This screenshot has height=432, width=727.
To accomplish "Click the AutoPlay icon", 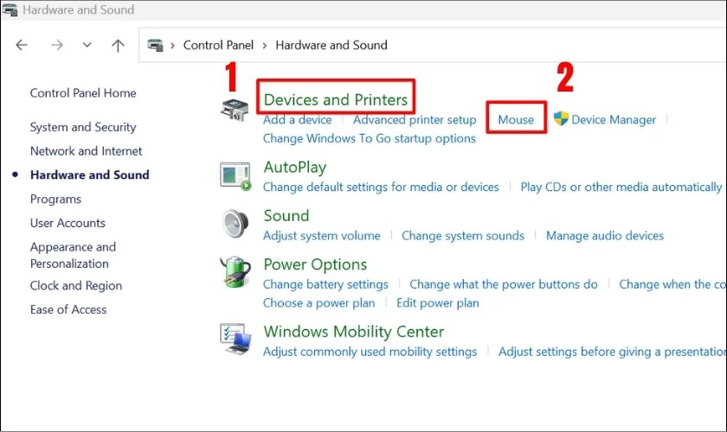I will point(235,176).
